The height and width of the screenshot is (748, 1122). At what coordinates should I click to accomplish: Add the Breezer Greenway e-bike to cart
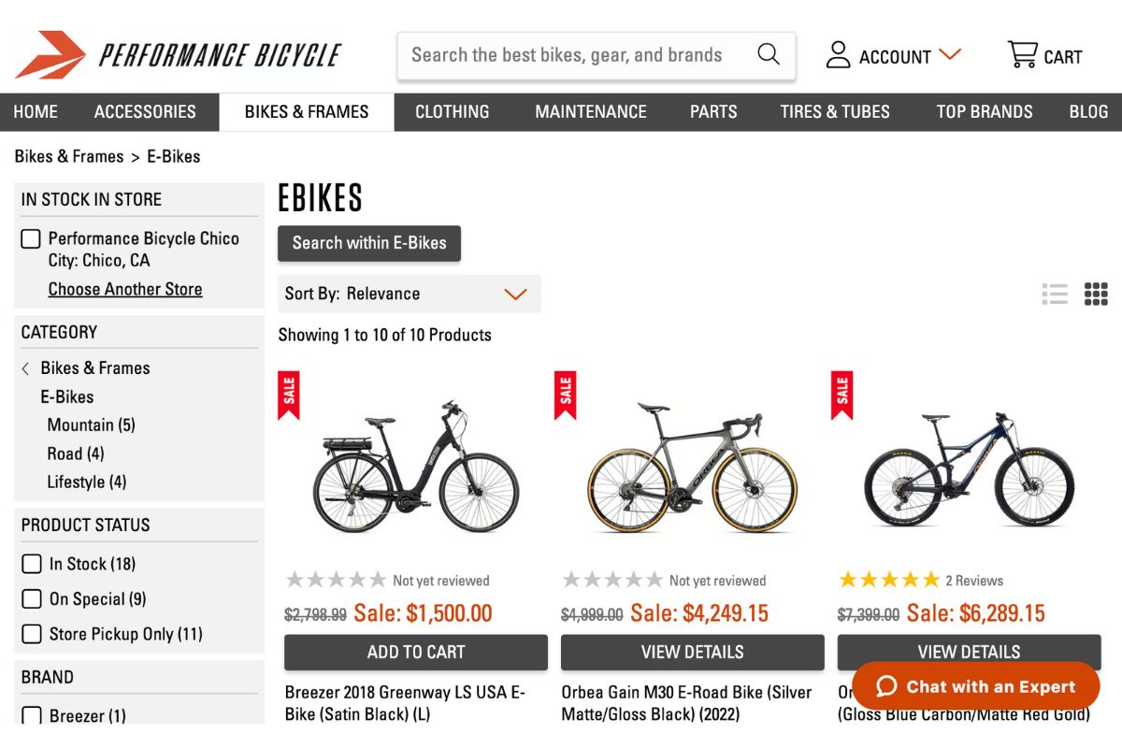pyautogui.click(x=415, y=652)
